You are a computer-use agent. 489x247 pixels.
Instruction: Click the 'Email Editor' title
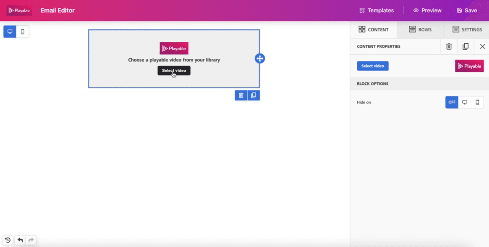click(x=58, y=11)
